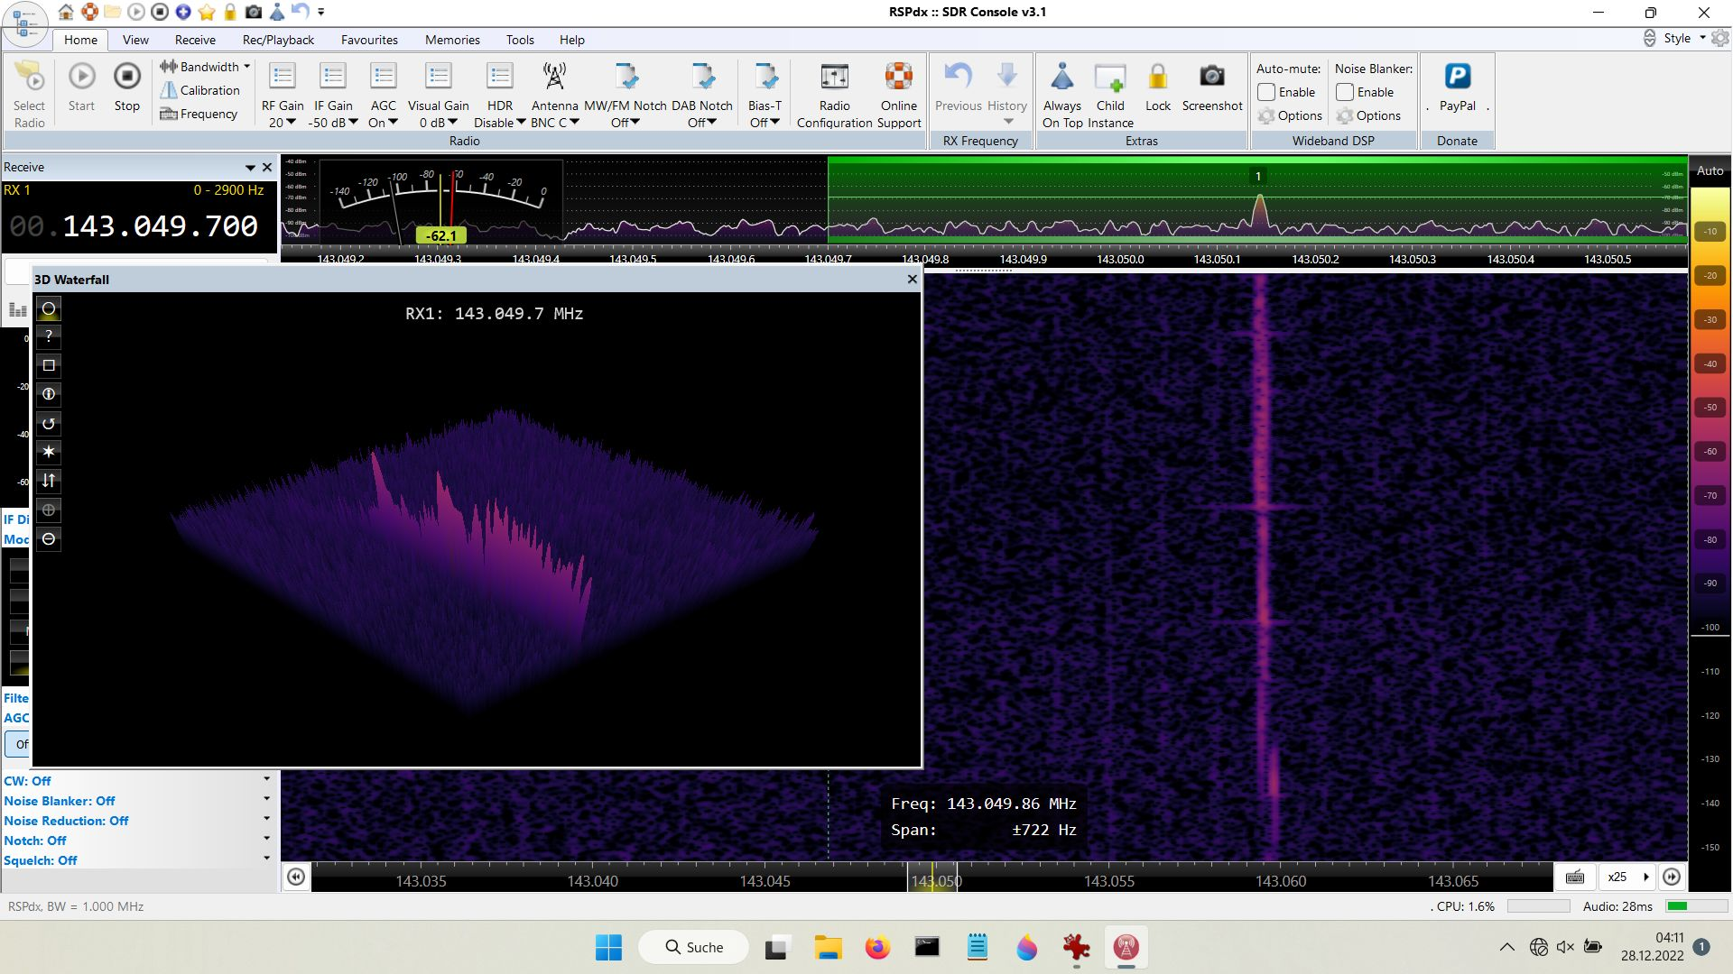Open Noise Blanker Options
This screenshot has height=974, width=1733.
click(x=1368, y=115)
